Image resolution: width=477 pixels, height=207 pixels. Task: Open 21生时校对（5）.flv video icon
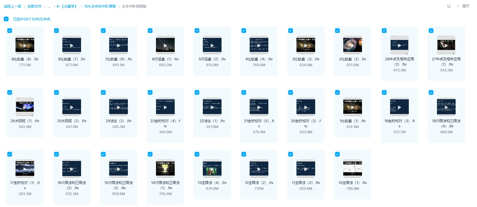pos(259,107)
